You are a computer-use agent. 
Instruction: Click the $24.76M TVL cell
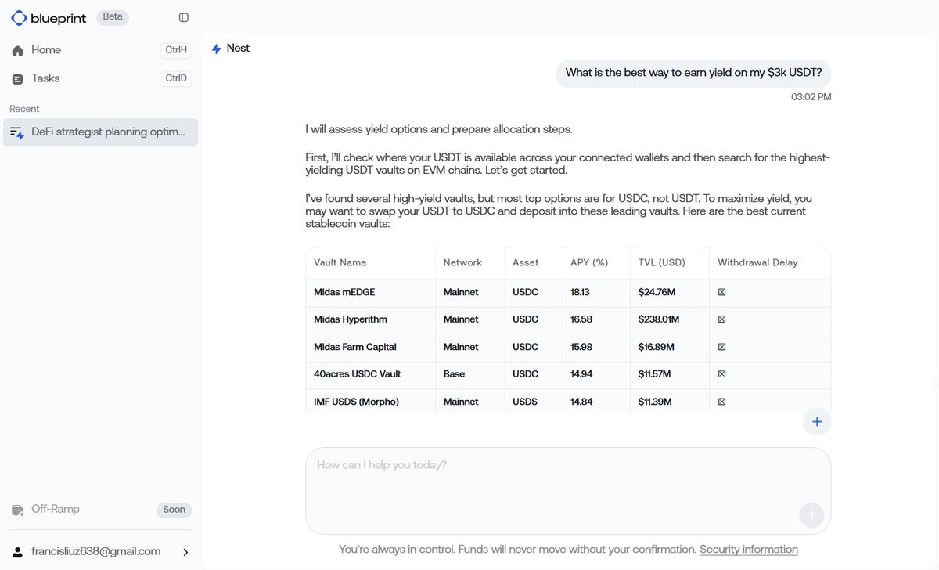point(657,292)
